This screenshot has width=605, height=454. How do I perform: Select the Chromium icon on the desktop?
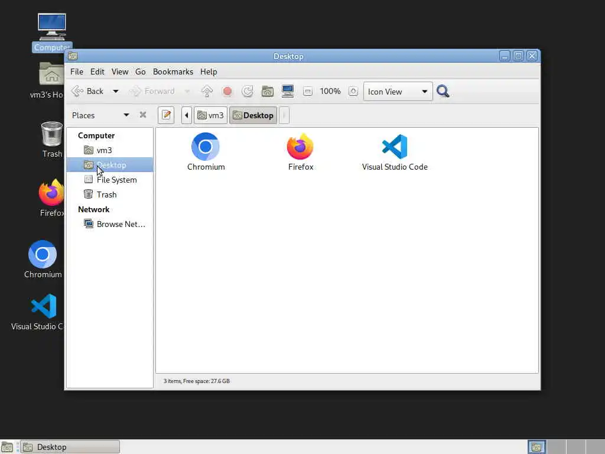43,260
